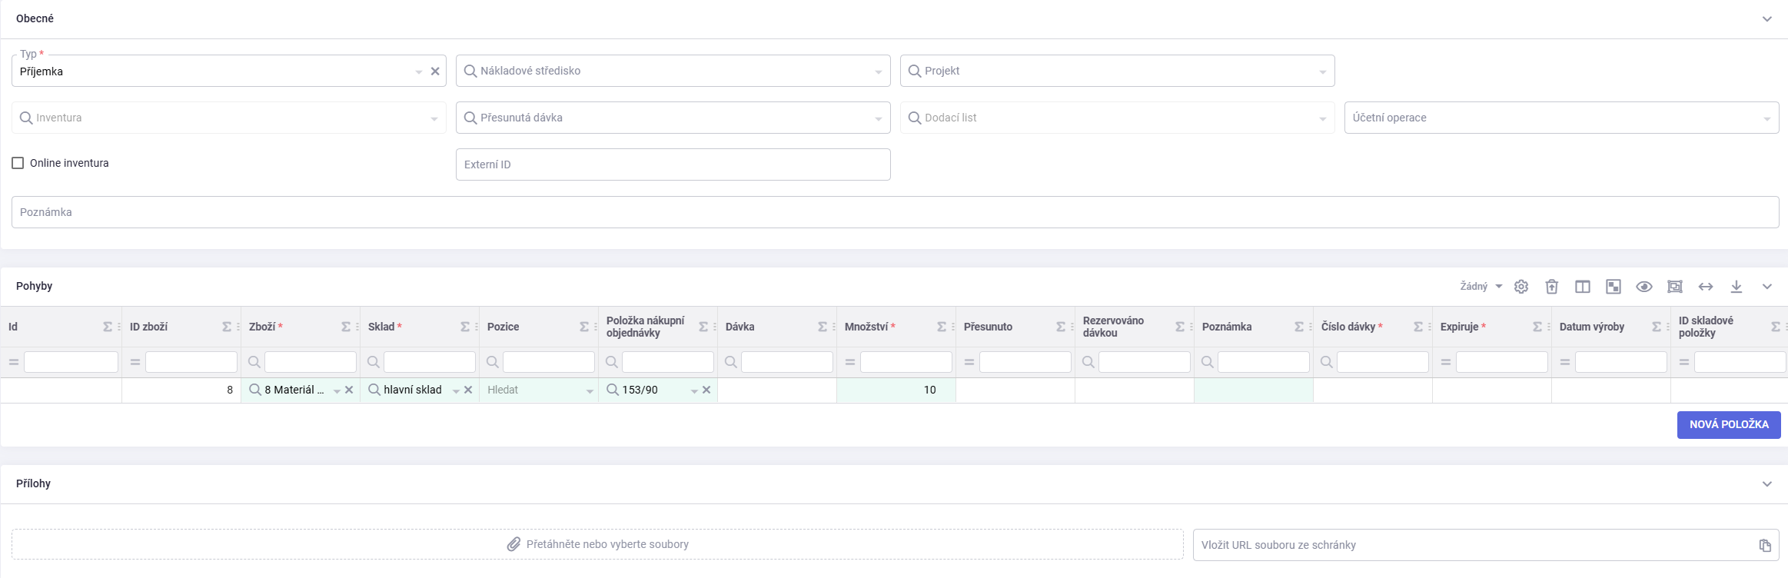Image resolution: width=1788 pixels, height=578 pixels.
Task: Click the sum icon in Přesunuto column header
Action: pos(1061,327)
